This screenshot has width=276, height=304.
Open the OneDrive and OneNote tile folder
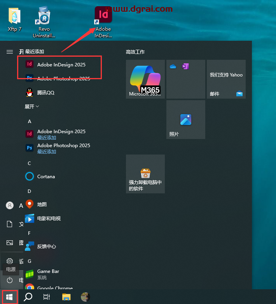pyautogui.click(x=185, y=79)
